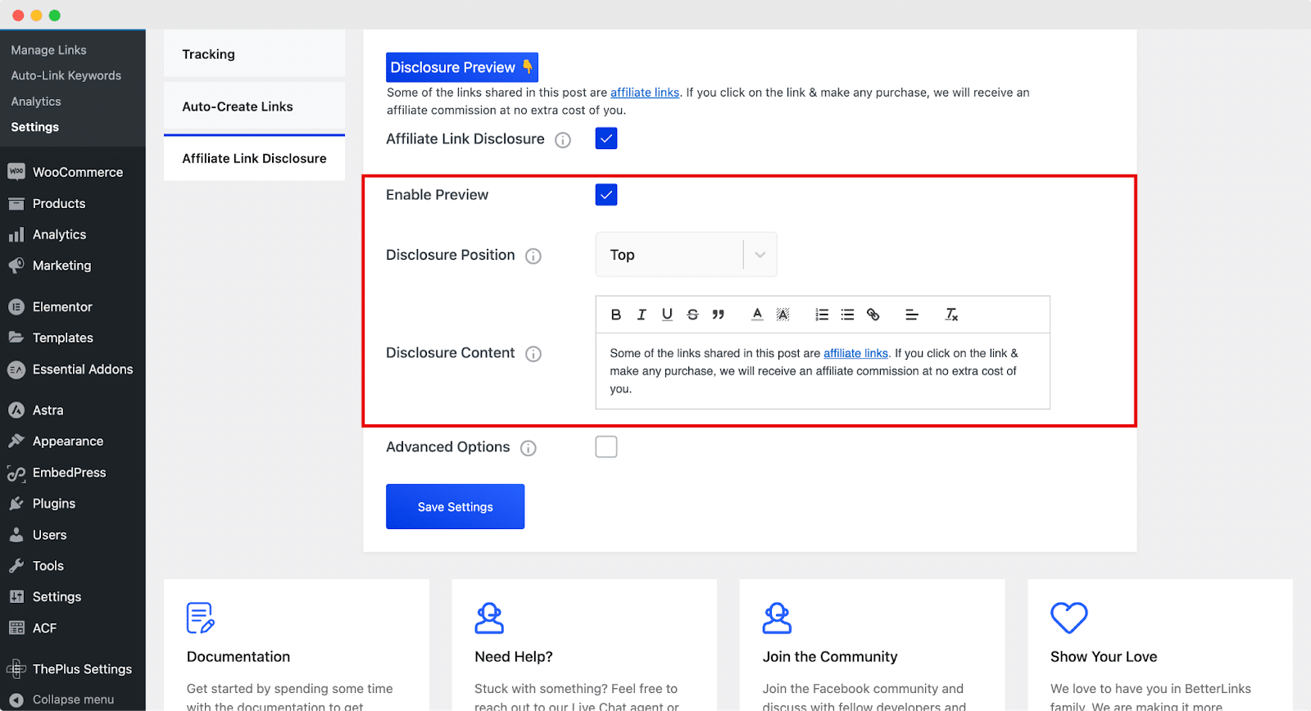Image resolution: width=1311 pixels, height=711 pixels.
Task: Click Join the Community heading
Action: 830,657
